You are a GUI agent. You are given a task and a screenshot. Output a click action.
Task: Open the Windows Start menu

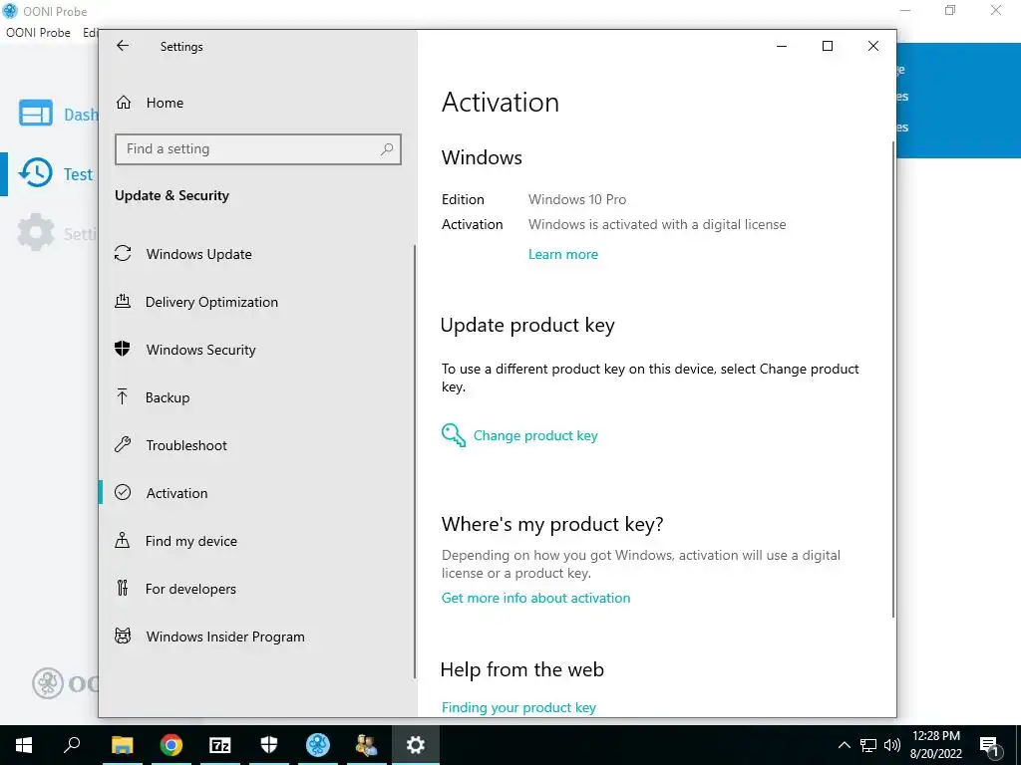click(x=24, y=745)
